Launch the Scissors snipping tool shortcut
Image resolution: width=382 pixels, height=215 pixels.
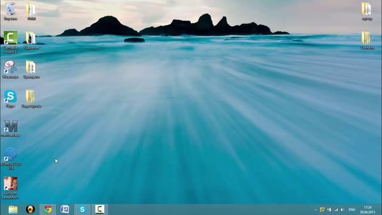pos(10,70)
